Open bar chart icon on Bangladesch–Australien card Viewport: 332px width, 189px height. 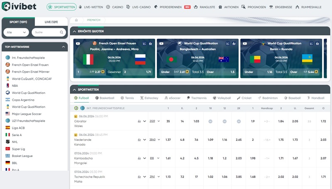coord(234,44)
